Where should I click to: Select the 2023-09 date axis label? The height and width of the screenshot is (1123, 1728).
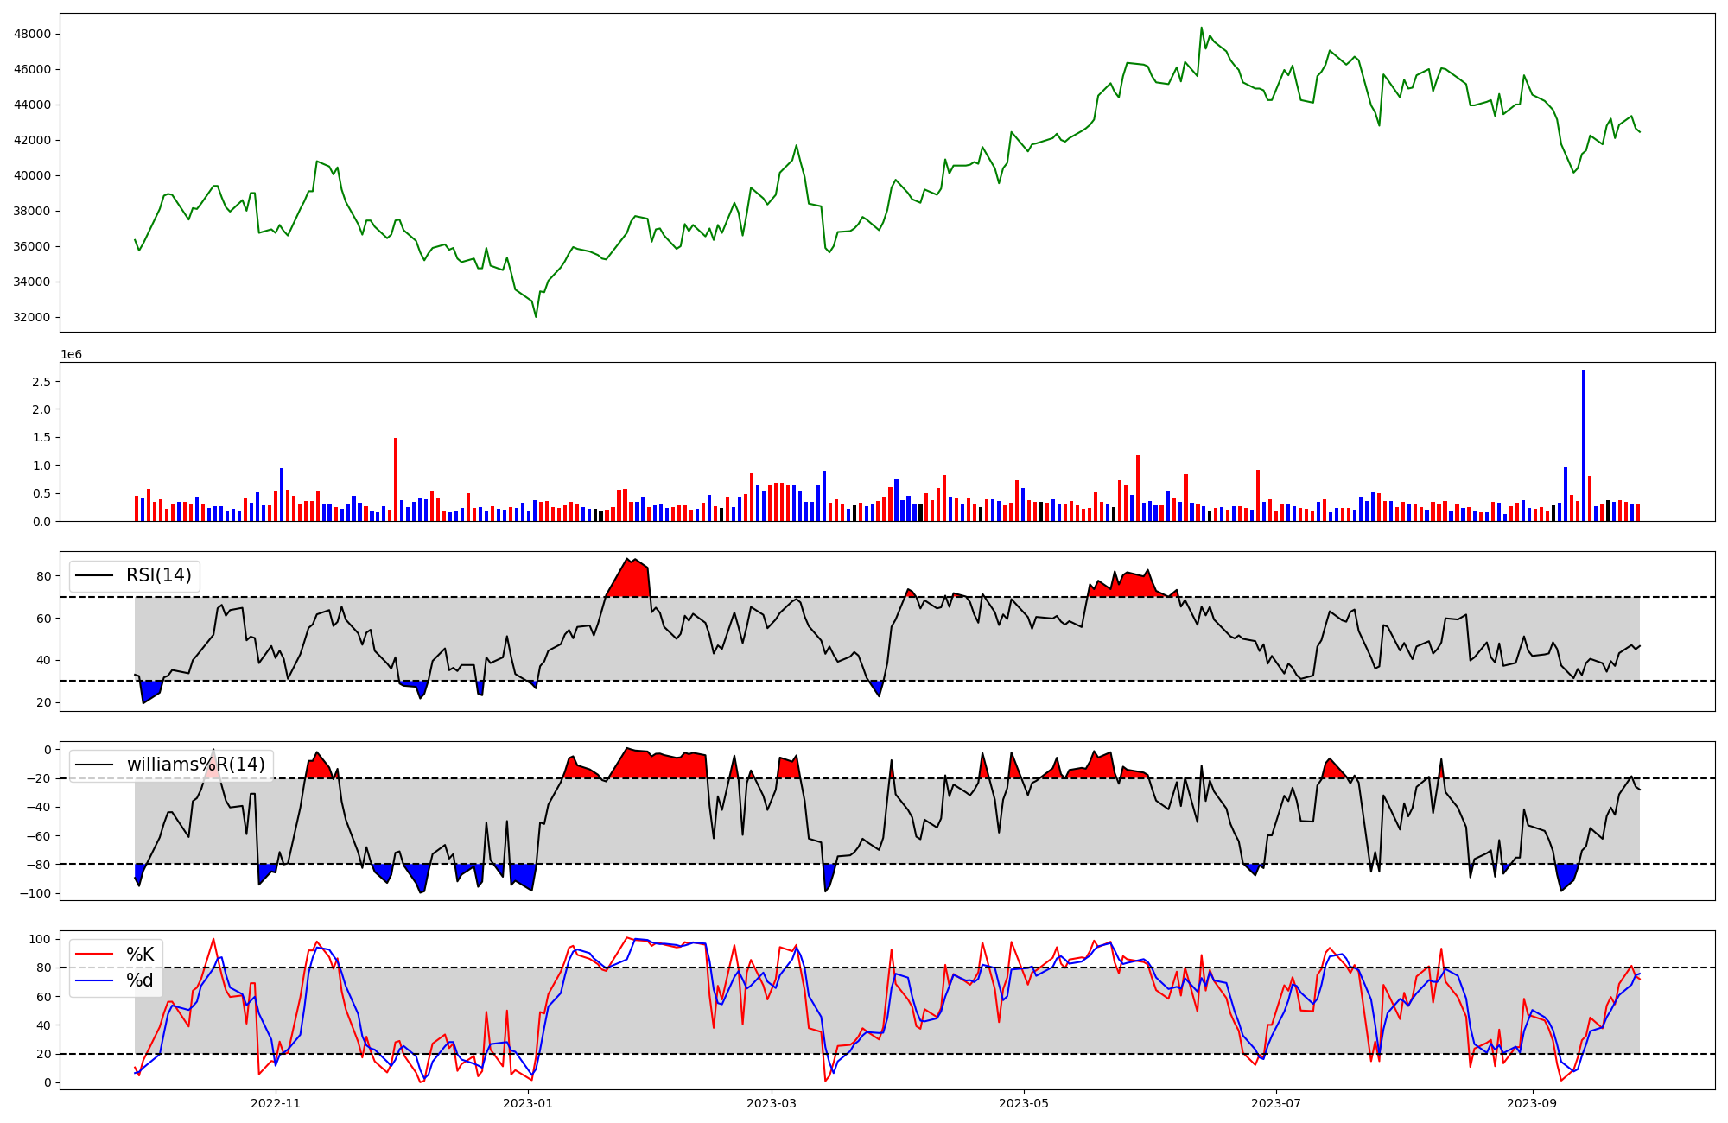coord(1531,1103)
